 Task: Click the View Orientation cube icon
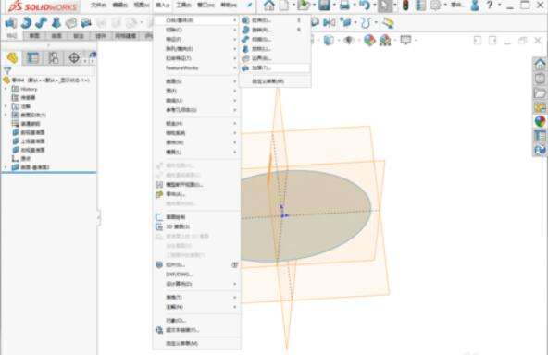click(x=329, y=40)
